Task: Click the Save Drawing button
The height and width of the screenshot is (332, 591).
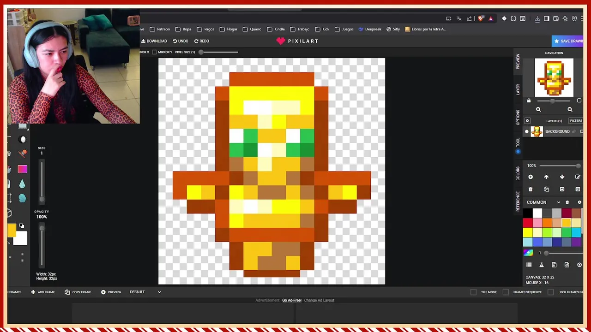Action: click(x=568, y=41)
